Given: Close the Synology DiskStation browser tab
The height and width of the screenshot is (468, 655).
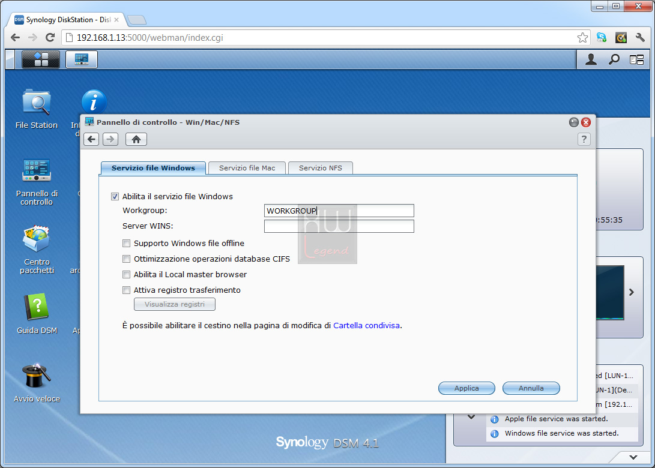Looking at the screenshot, I should [116, 20].
